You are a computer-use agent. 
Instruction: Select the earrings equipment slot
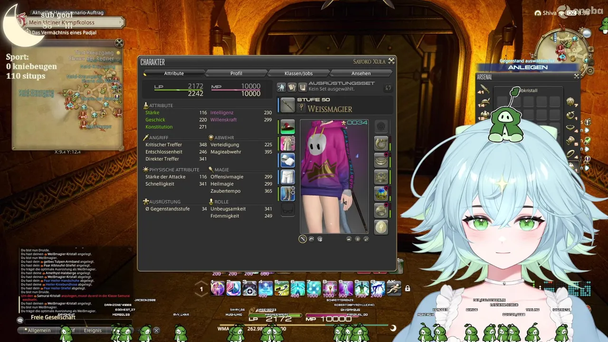coord(381,143)
